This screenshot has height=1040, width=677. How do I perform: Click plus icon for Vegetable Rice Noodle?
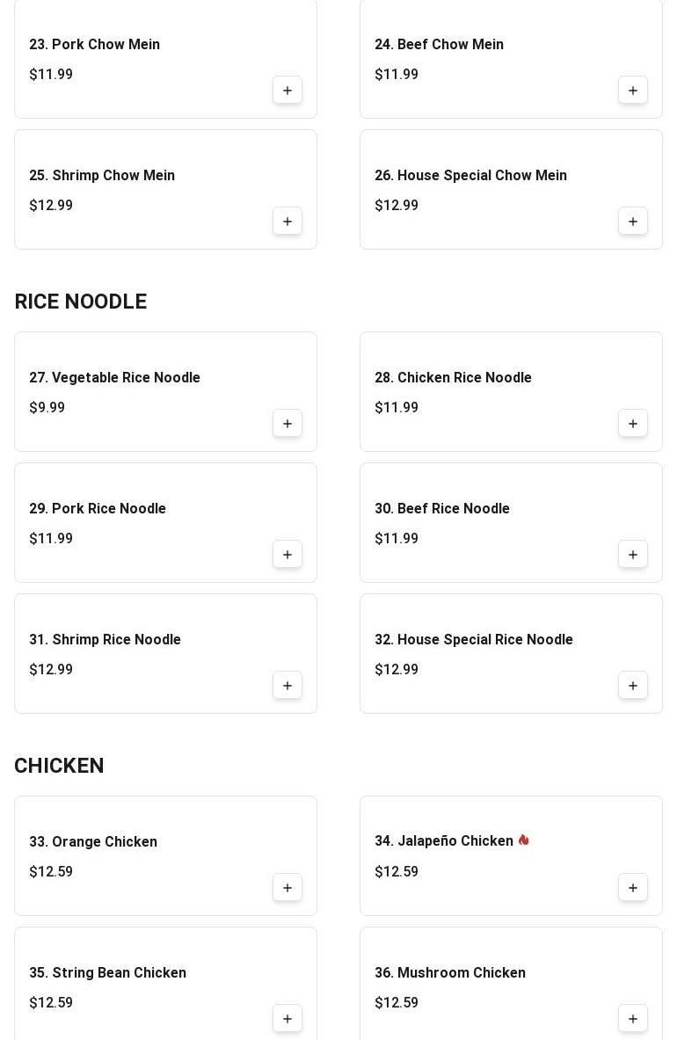[288, 423]
